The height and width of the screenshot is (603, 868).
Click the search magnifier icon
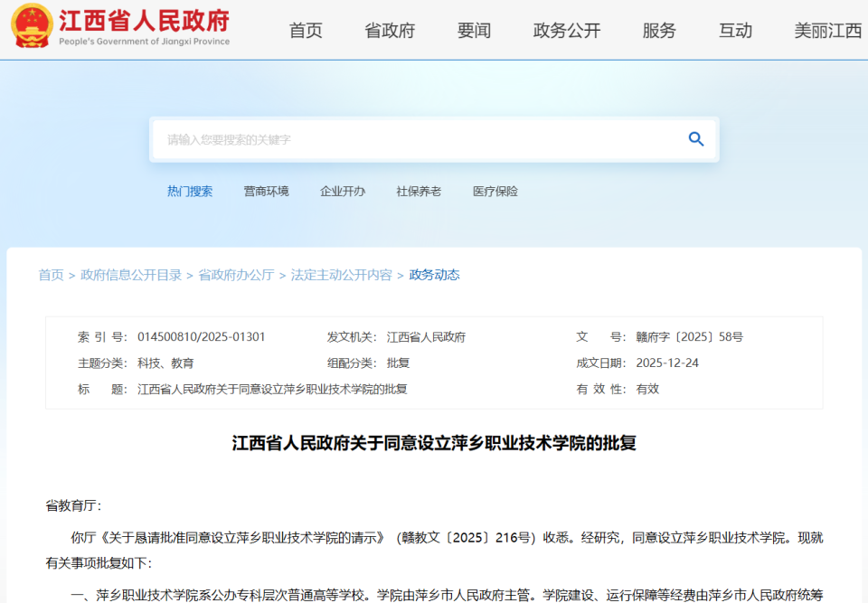pyautogui.click(x=695, y=139)
